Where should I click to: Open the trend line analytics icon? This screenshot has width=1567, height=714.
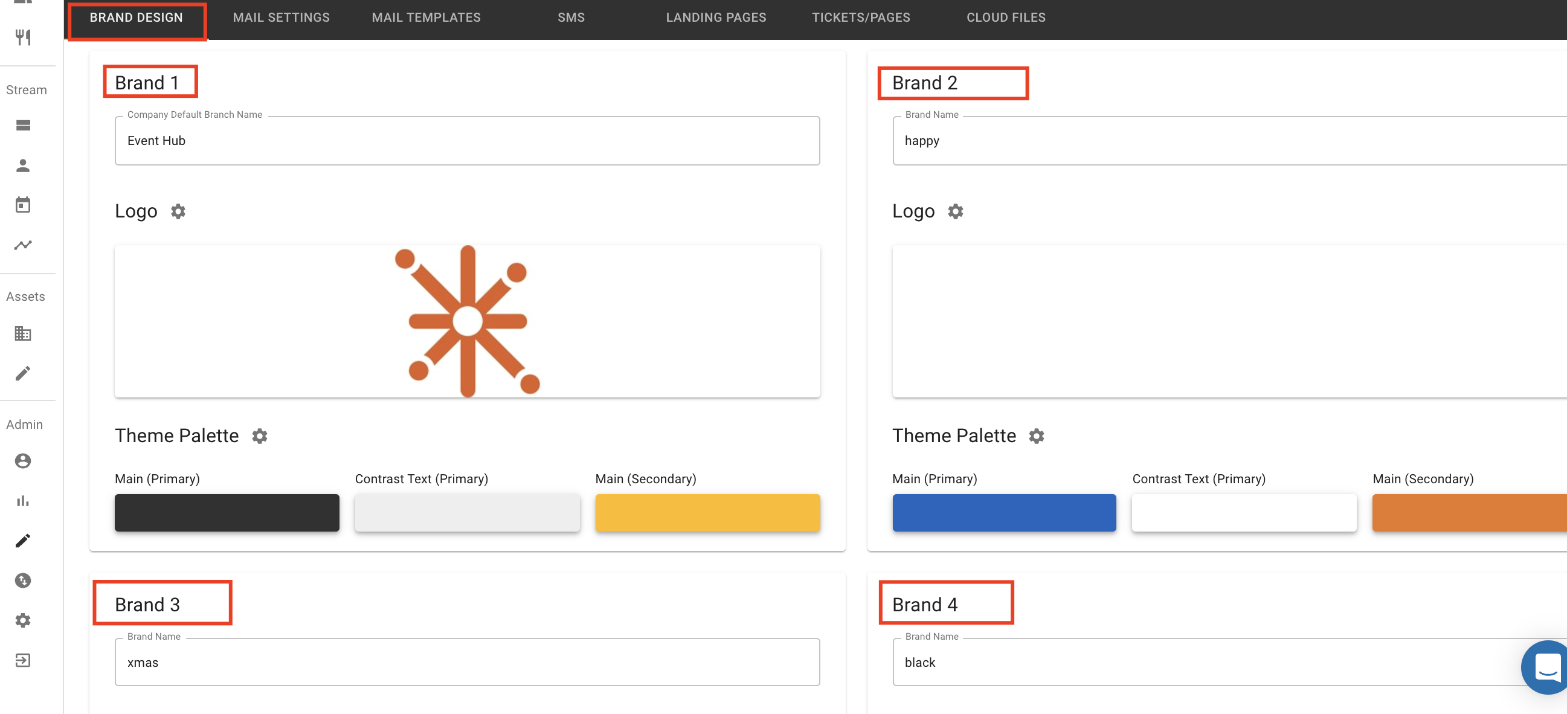tap(23, 245)
